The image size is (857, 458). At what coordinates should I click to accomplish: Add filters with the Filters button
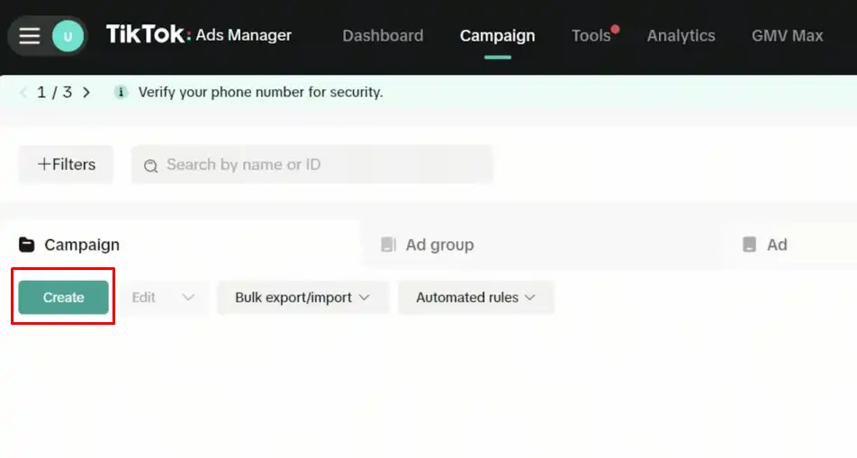coord(66,165)
